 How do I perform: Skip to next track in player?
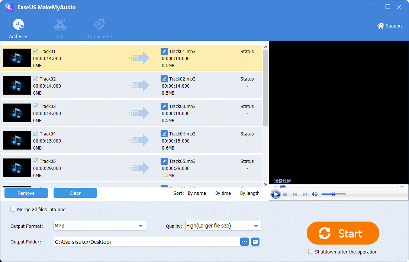305,194
